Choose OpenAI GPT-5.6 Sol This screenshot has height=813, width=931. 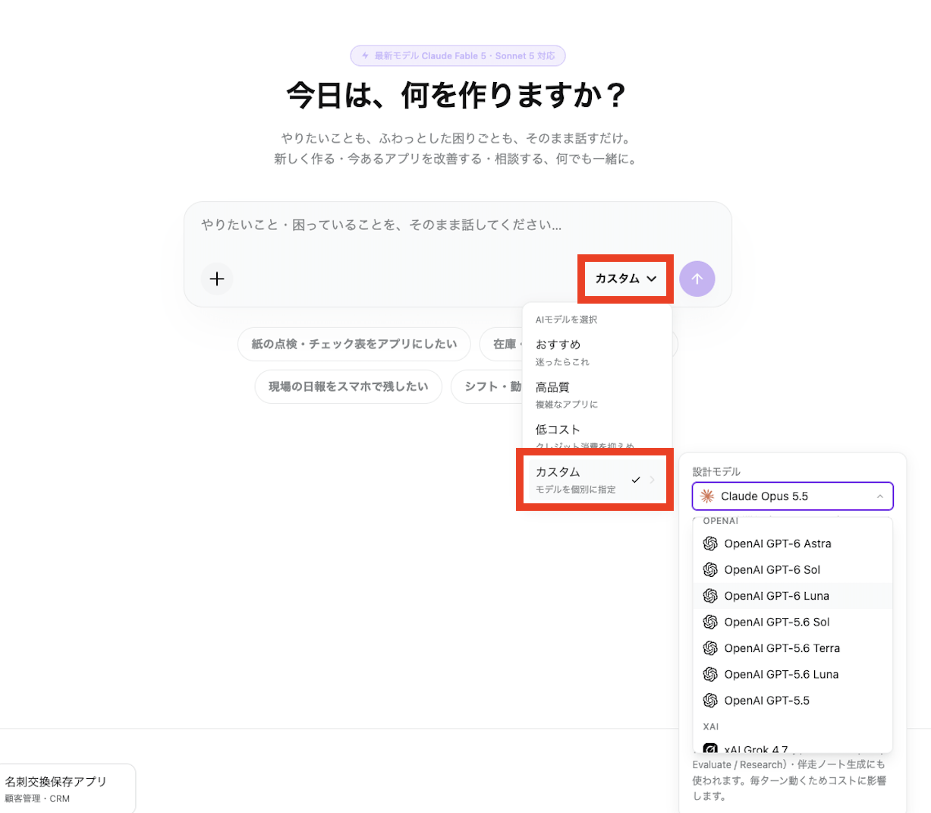793,622
